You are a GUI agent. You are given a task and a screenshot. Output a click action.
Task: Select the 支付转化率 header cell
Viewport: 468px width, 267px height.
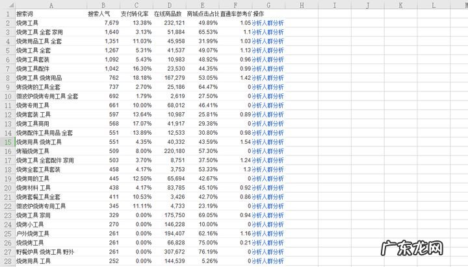point(136,14)
